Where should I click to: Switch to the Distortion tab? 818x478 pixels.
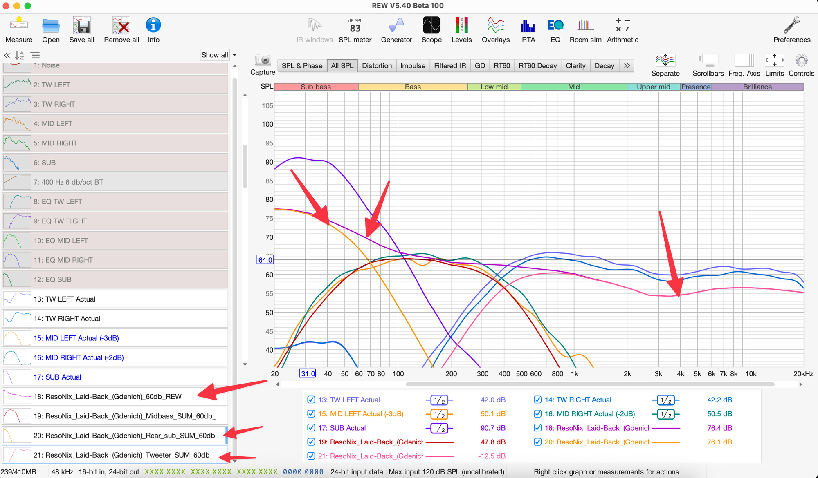[x=377, y=66]
